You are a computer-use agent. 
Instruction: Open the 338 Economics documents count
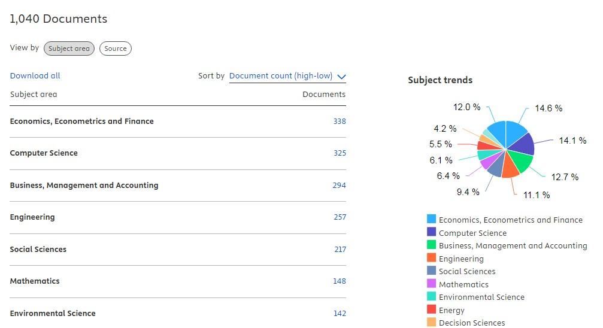click(340, 121)
